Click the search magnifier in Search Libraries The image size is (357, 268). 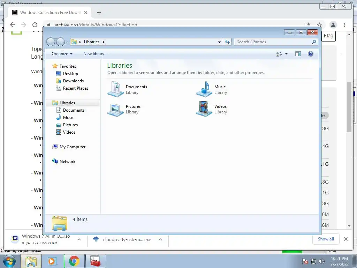coord(314,42)
